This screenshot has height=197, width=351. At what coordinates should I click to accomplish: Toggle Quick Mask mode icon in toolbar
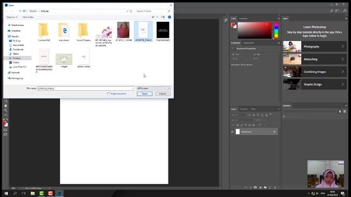(x=5, y=130)
